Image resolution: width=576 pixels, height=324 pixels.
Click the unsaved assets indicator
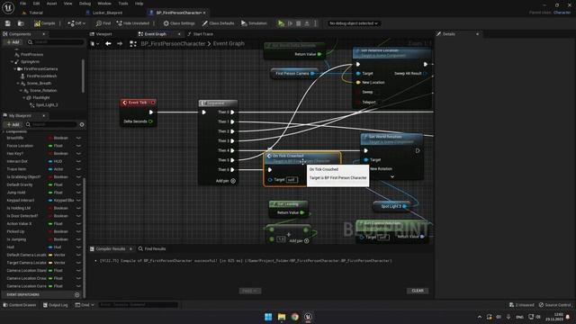coord(522,305)
